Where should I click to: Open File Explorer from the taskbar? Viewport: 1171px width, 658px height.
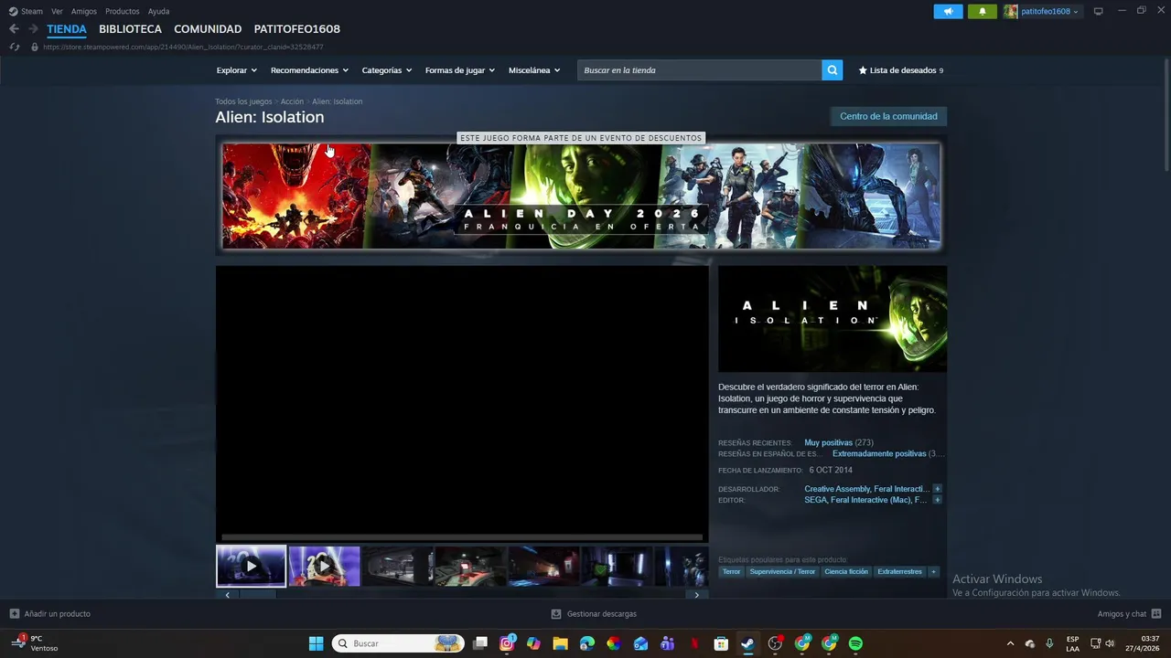point(560,643)
